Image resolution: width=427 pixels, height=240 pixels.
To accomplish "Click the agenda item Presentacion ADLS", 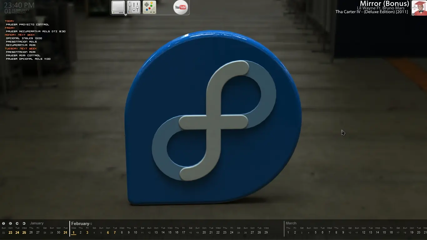I will (21, 42).
